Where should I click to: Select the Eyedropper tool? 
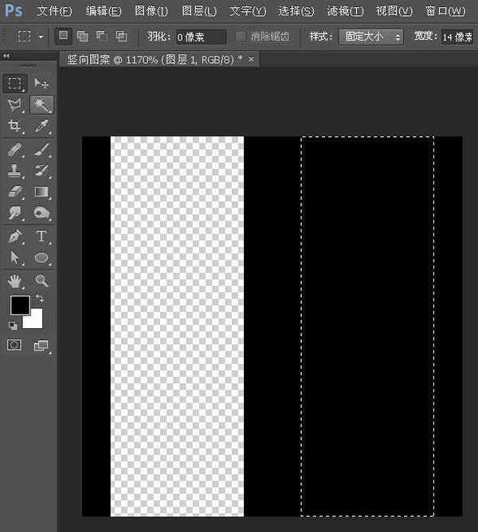pyautogui.click(x=41, y=127)
